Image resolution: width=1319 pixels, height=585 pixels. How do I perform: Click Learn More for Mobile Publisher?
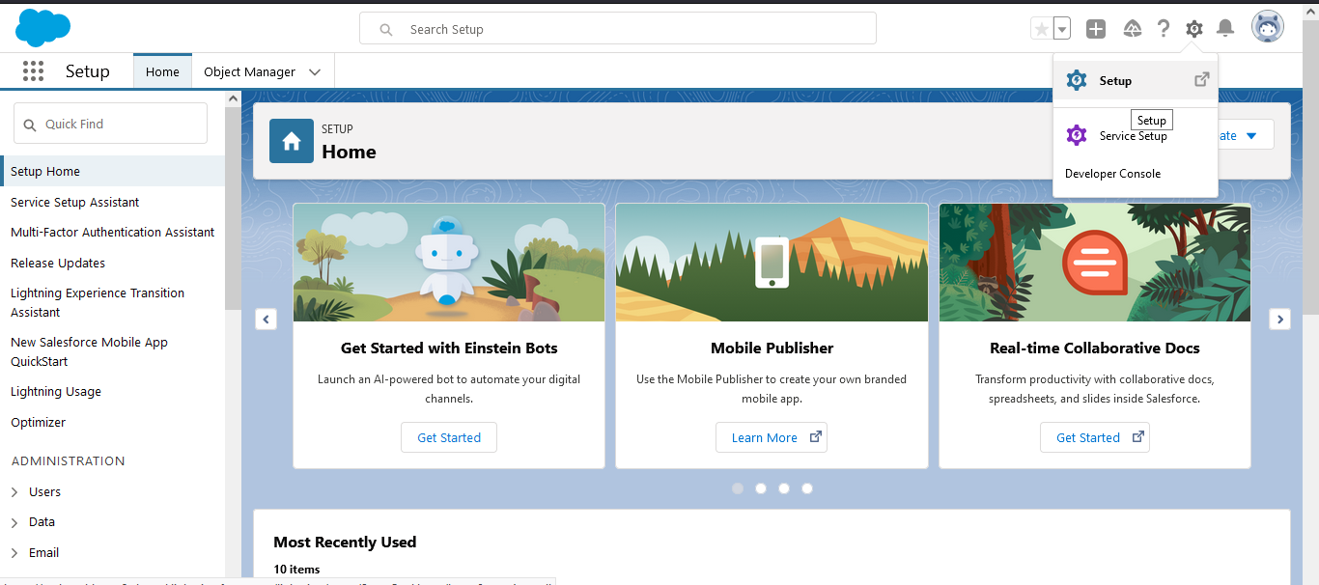pyautogui.click(x=771, y=437)
